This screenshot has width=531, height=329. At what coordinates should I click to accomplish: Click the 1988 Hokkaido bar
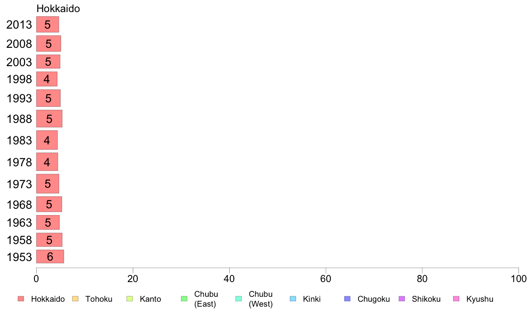tap(49, 118)
